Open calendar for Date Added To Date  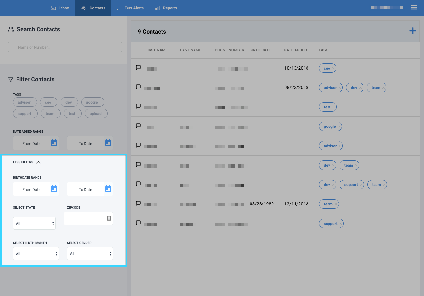pos(108,143)
